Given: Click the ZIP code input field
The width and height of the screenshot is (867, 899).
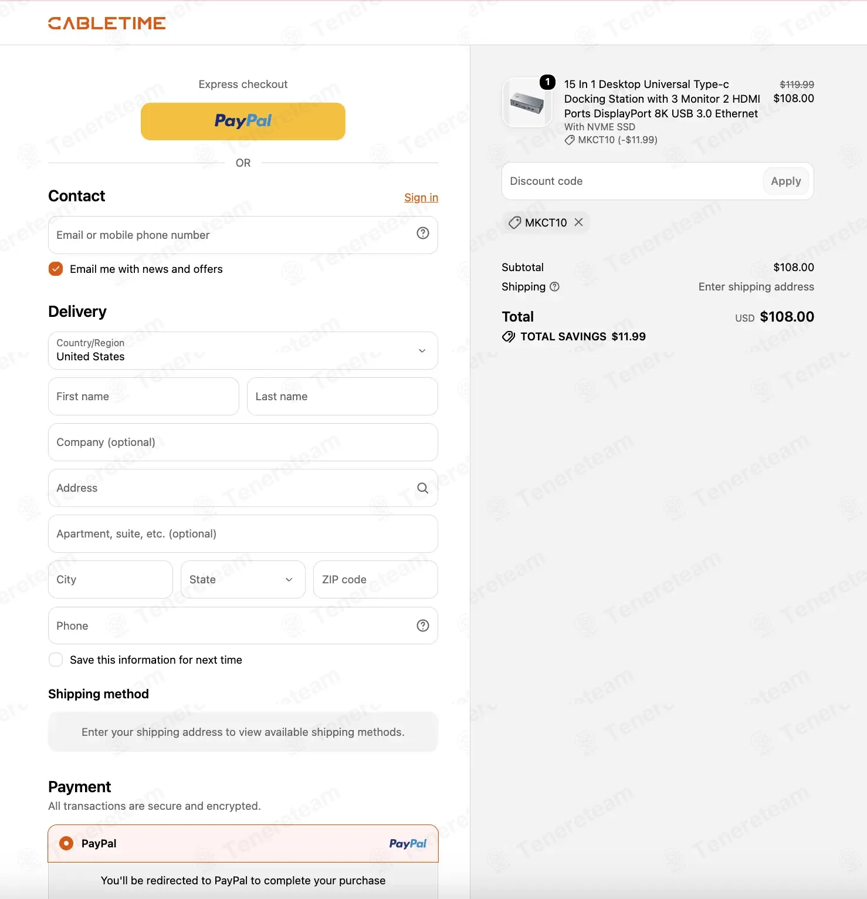Looking at the screenshot, I should pyautogui.click(x=375, y=579).
